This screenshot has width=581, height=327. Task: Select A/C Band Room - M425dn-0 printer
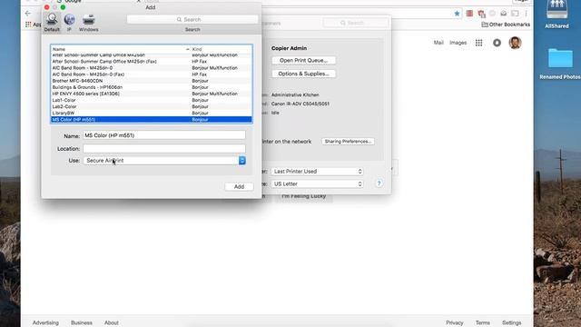click(x=152, y=68)
